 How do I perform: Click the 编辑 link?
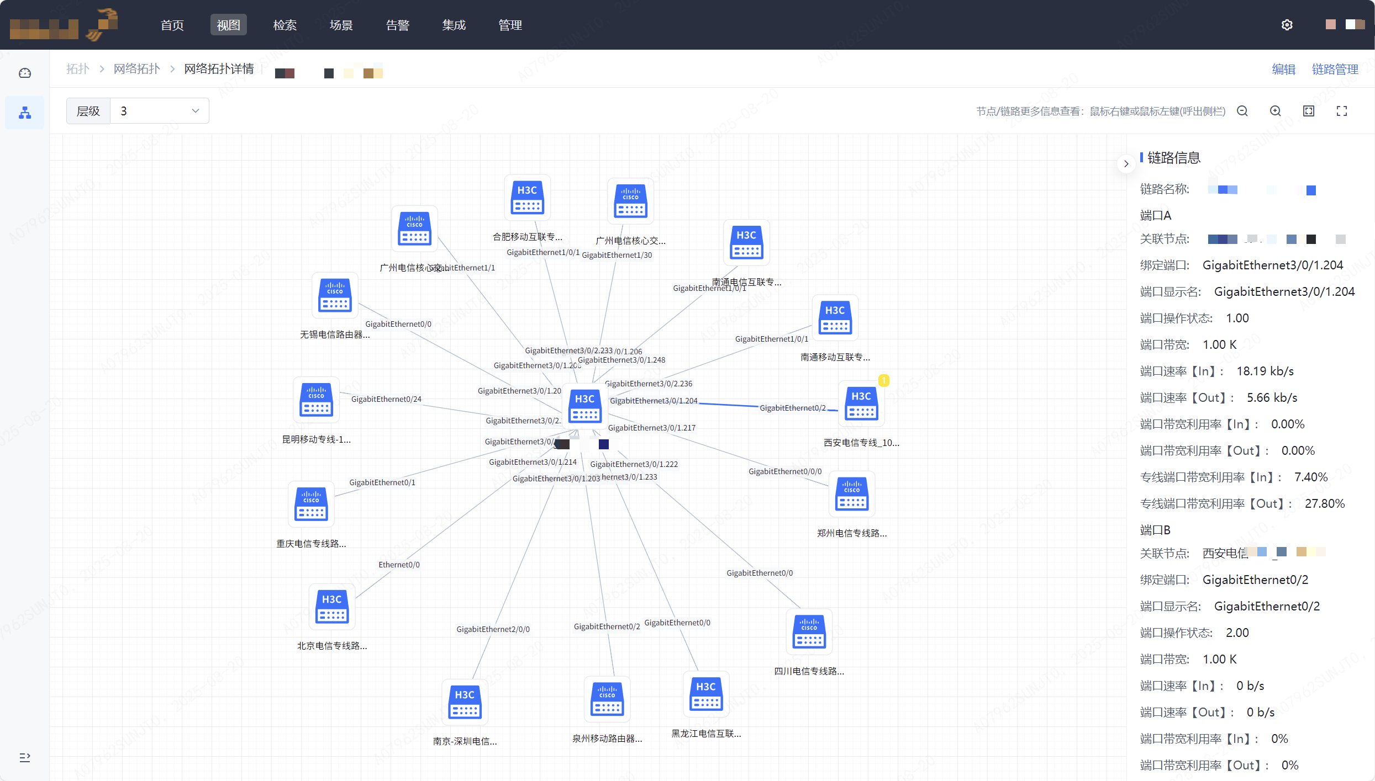[x=1283, y=69]
